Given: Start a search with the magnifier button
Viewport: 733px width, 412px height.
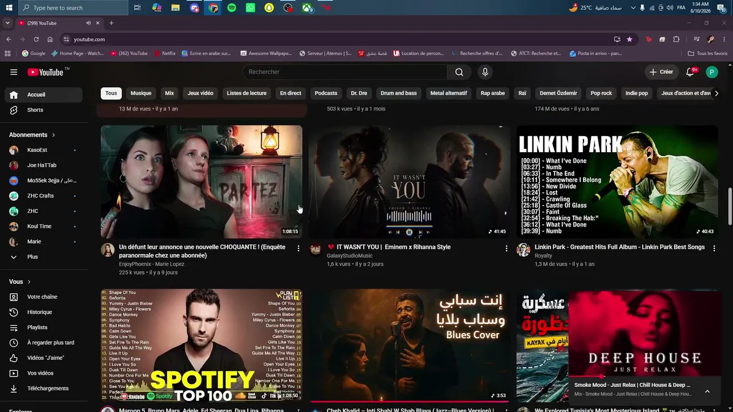Looking at the screenshot, I should [459, 72].
